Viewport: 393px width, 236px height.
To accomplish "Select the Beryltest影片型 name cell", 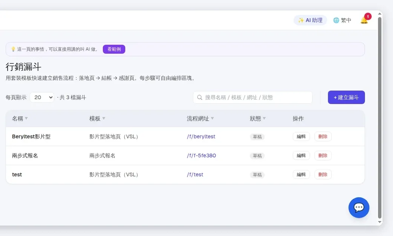I will click(x=31, y=136).
